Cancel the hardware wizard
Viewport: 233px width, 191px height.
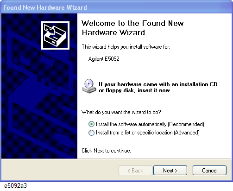click(209, 171)
